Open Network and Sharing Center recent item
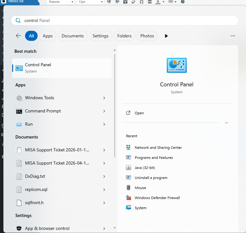Image resolution: width=246 pixels, height=233 pixels. pos(158,148)
